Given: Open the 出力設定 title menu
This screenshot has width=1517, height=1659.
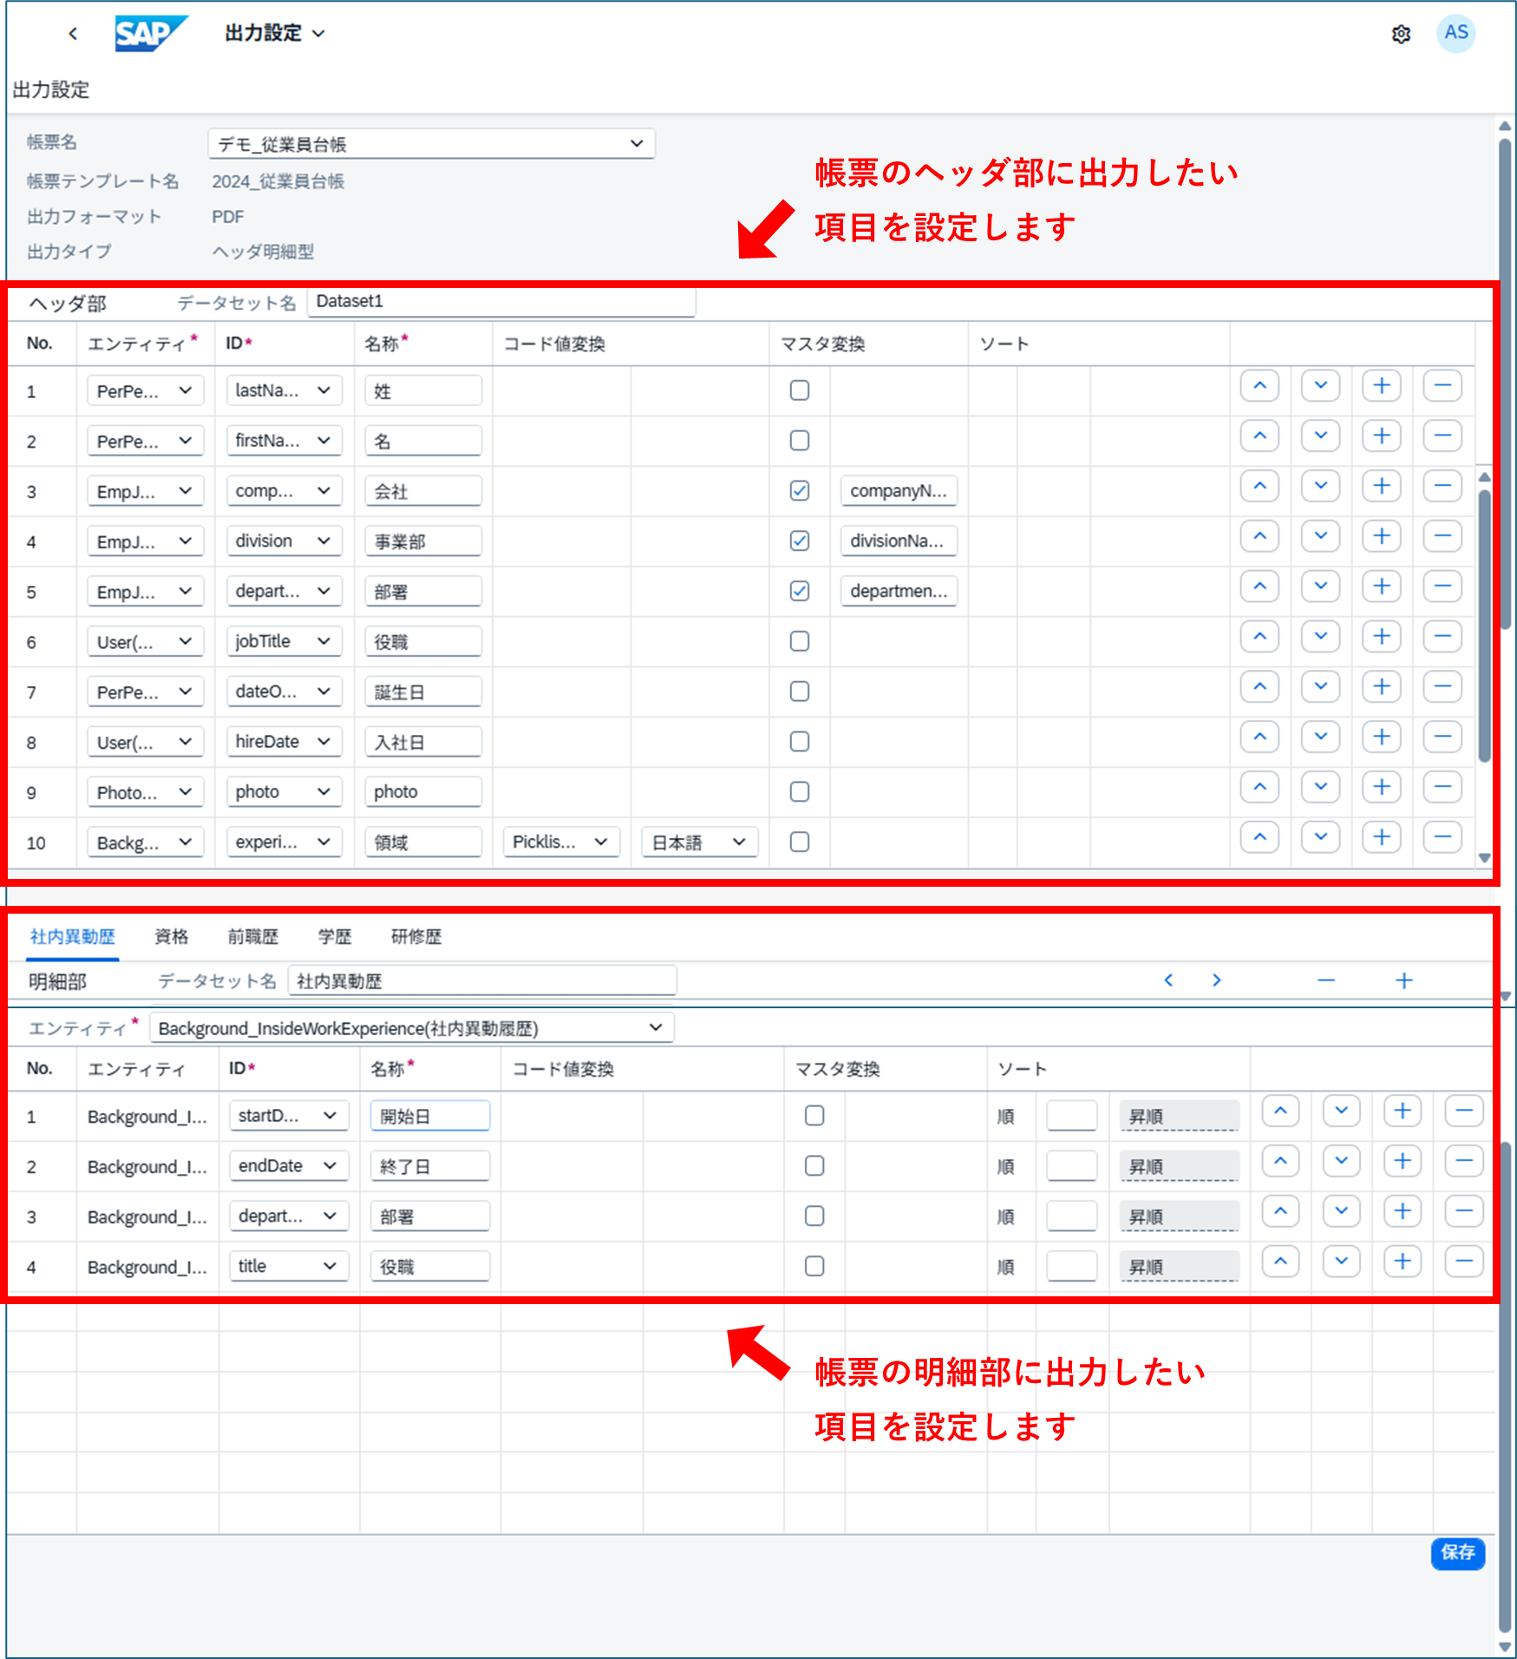Looking at the screenshot, I should [x=274, y=33].
